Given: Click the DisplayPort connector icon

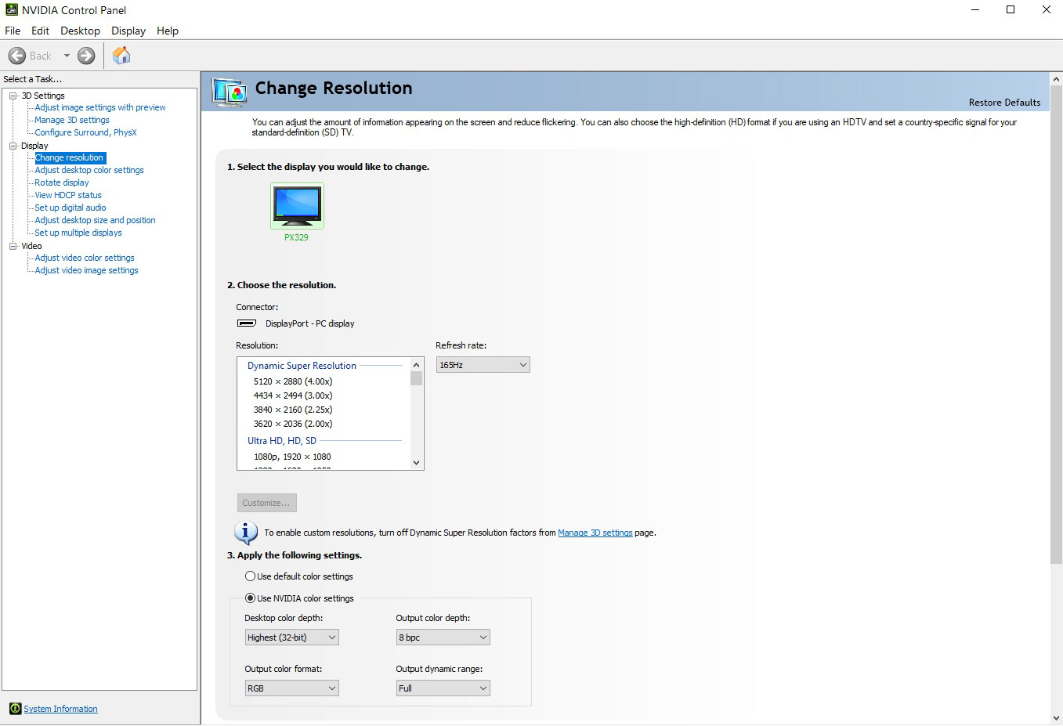Looking at the screenshot, I should tap(247, 323).
